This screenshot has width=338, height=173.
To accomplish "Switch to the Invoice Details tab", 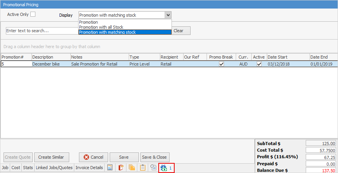I will click(89, 168).
